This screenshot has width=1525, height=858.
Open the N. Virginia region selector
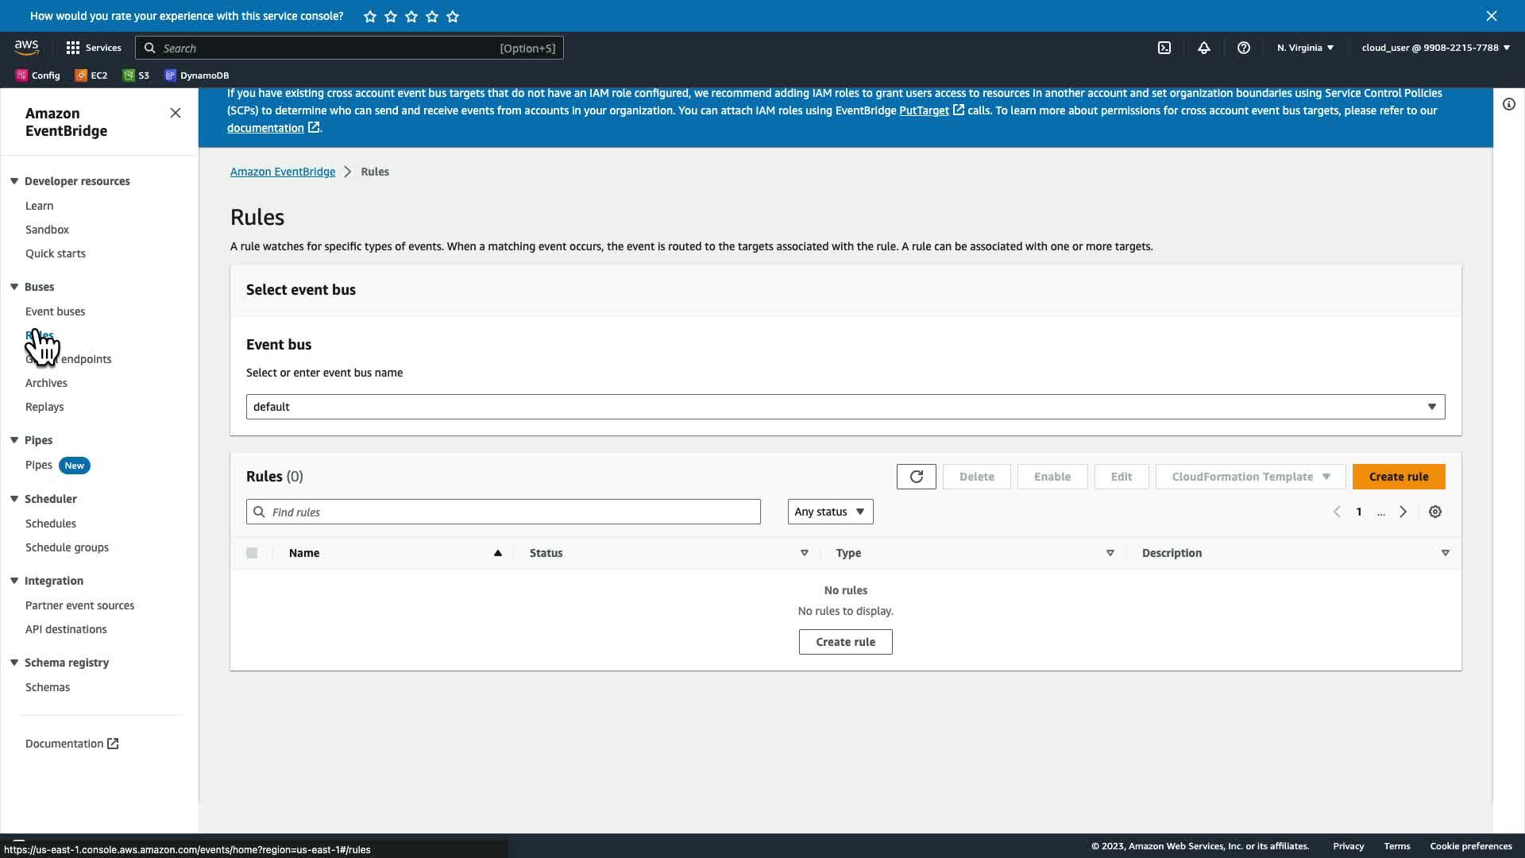click(x=1305, y=48)
